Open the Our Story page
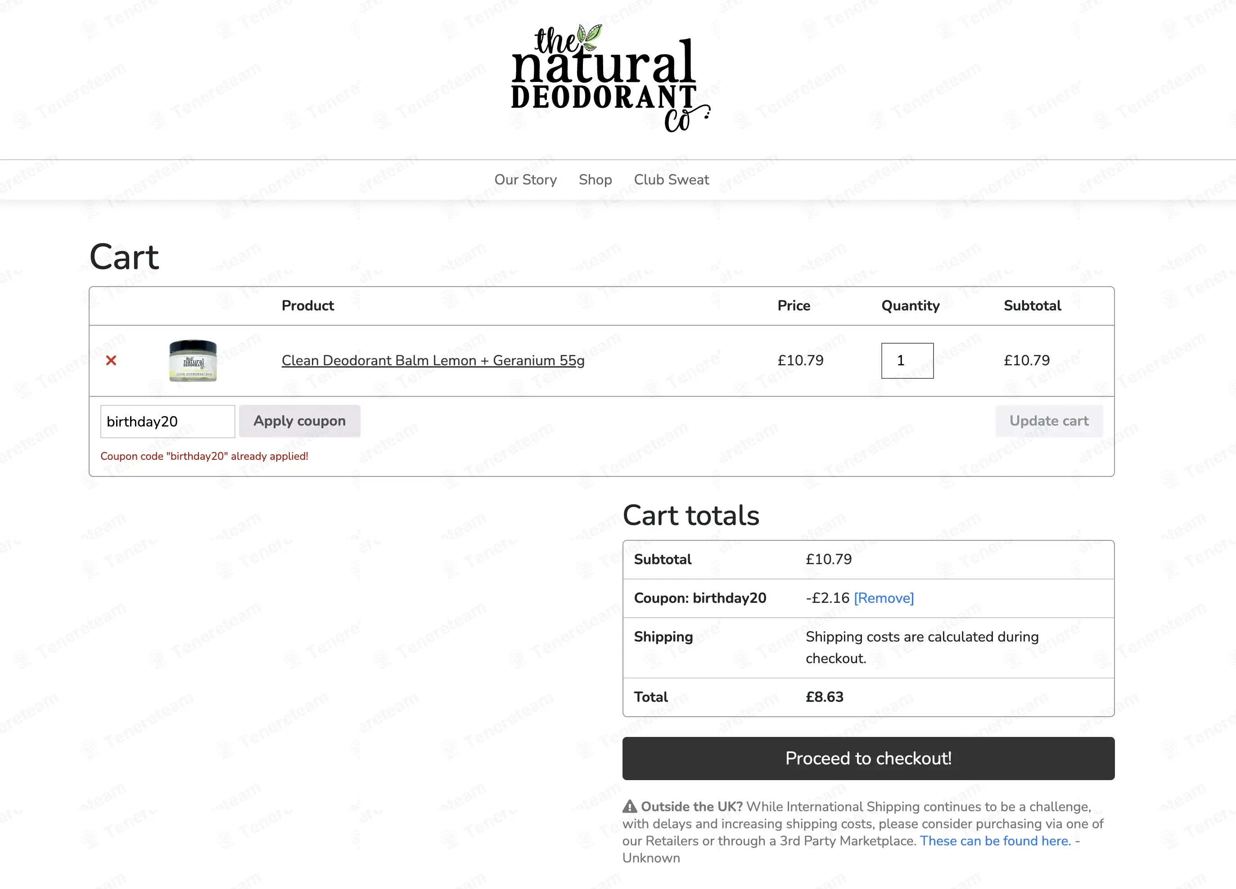Viewport: 1236px width, 889px height. [x=525, y=180]
